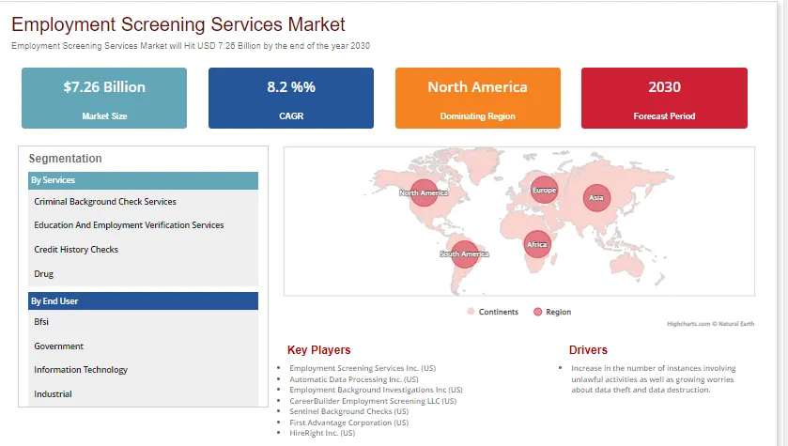The image size is (788, 446).
Task: Click the Bfsi end user row
Action: 143,322
